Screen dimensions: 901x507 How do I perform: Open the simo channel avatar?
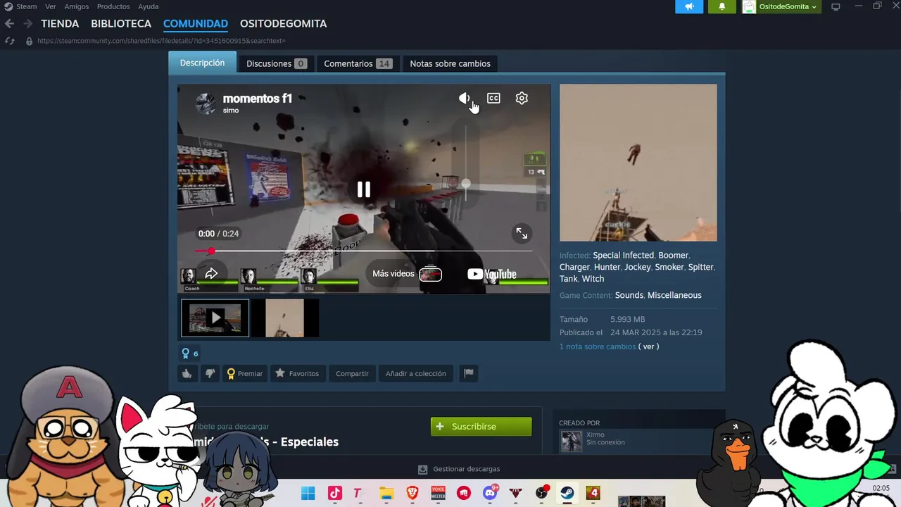[206, 104]
